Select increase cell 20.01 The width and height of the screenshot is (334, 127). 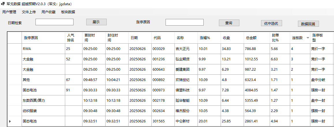coord(209,121)
